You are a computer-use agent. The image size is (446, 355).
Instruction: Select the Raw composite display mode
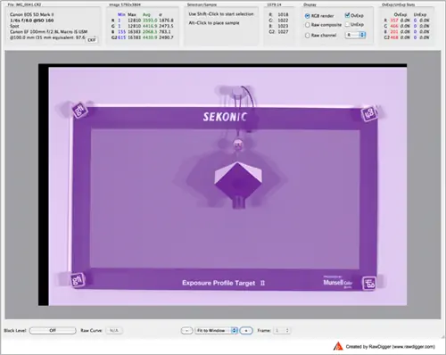[308, 25]
